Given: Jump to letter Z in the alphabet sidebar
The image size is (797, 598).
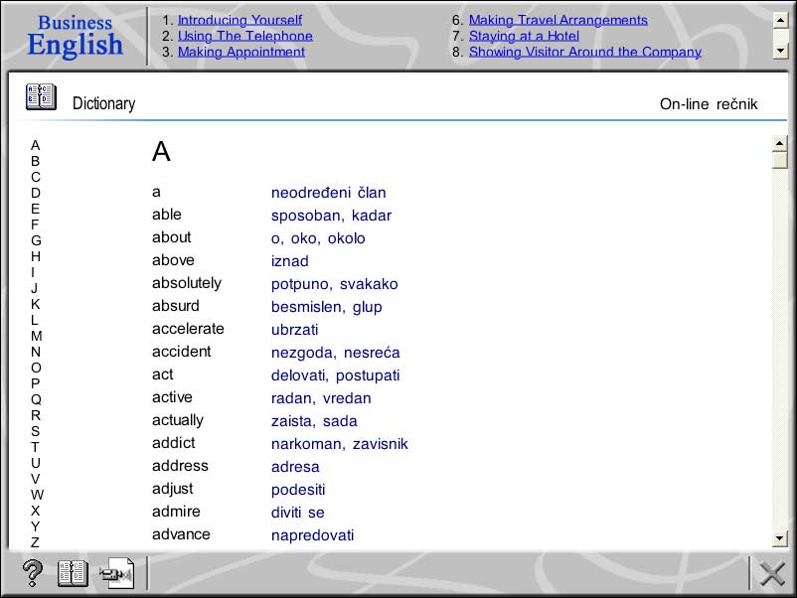Looking at the screenshot, I should (x=36, y=542).
